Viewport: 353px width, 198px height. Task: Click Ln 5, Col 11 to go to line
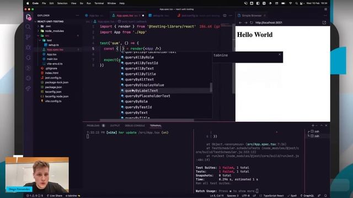[x=216, y=196]
